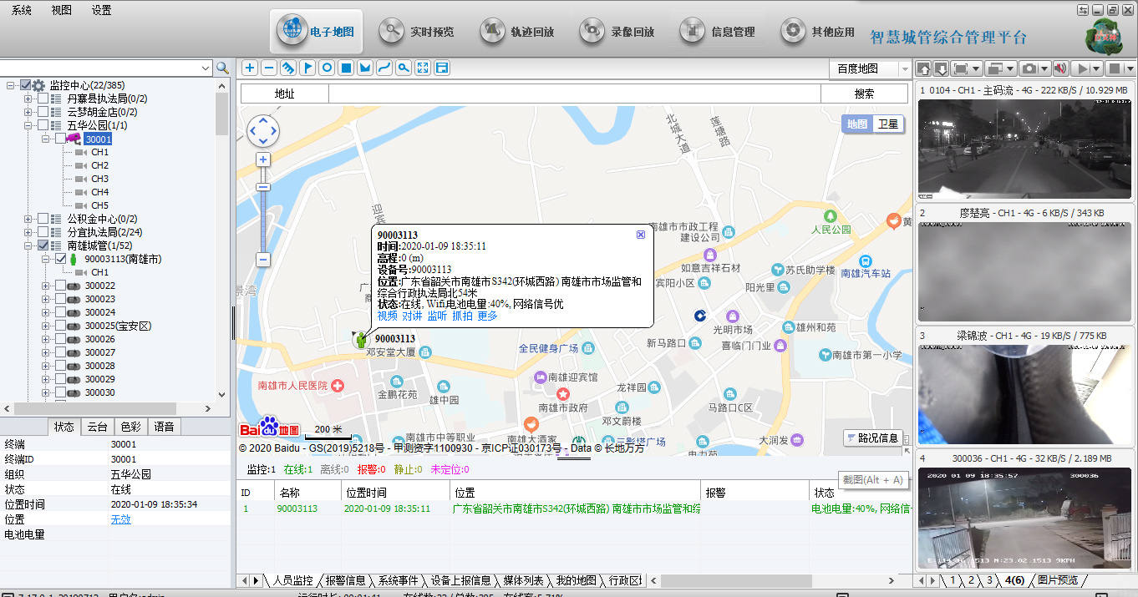Screen dimensions: 1138x597
Task: Click the video fullscreen frame icon
Action: [960, 68]
